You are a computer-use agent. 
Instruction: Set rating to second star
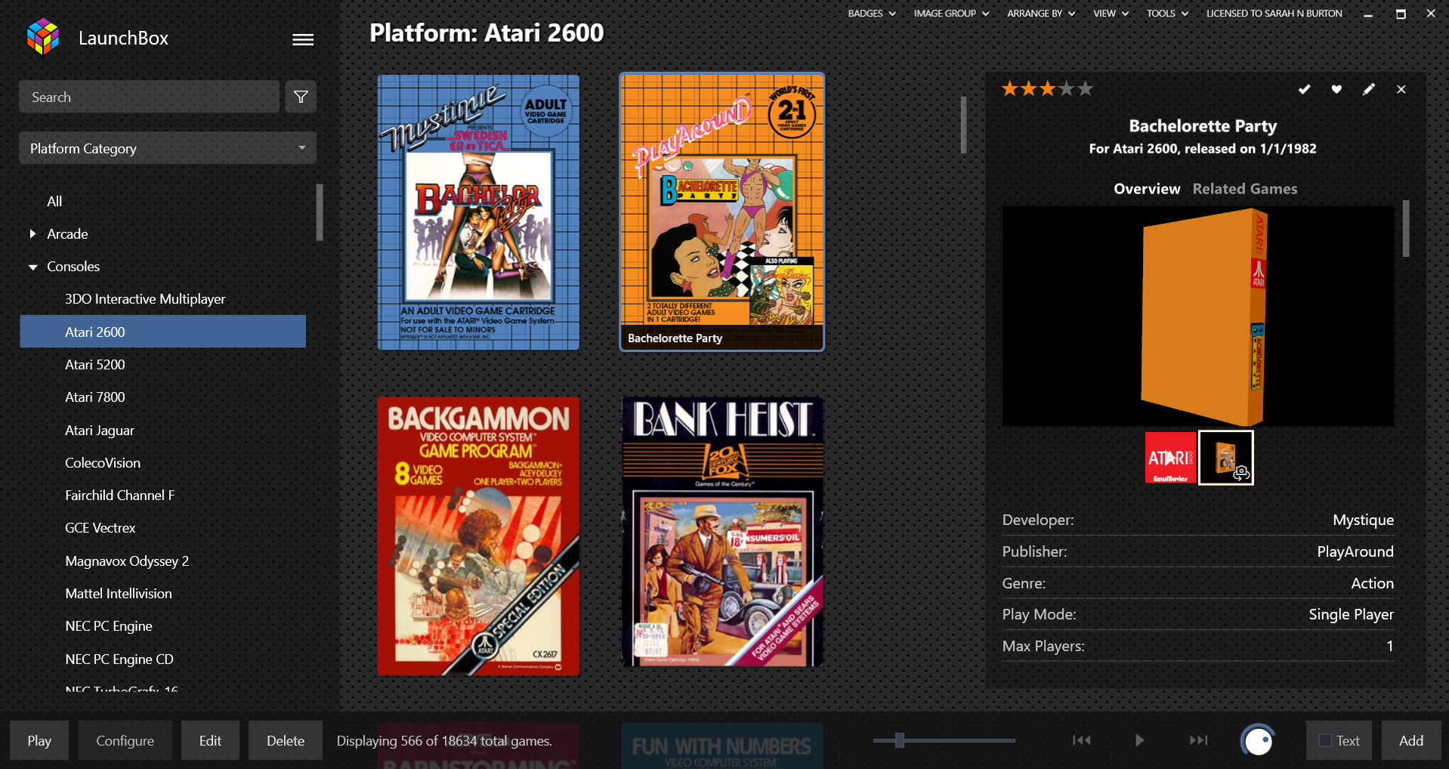(1029, 89)
